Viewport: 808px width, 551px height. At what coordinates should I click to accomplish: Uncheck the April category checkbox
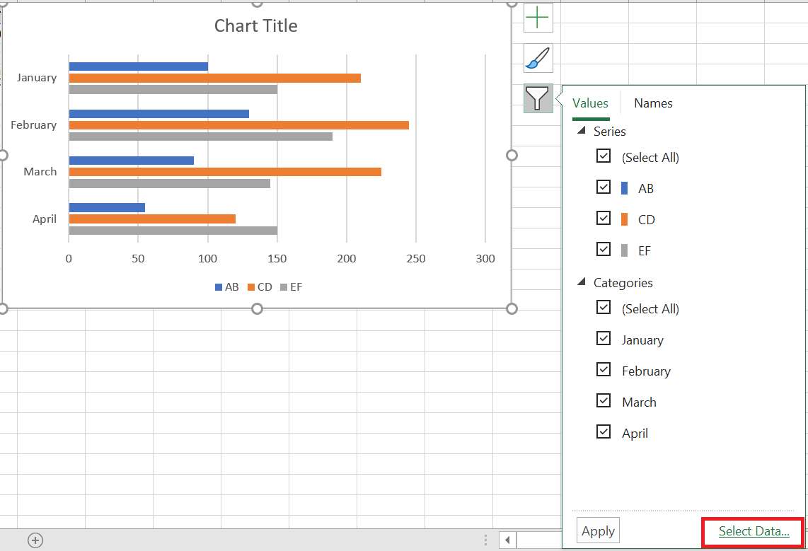point(604,431)
